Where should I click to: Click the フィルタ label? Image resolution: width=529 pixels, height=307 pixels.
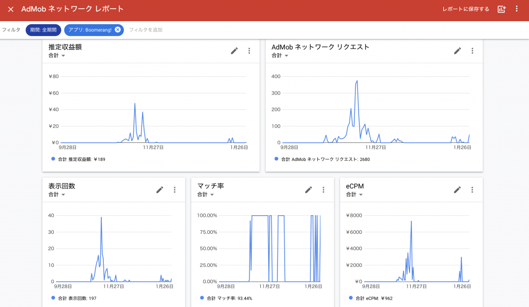pyautogui.click(x=11, y=30)
